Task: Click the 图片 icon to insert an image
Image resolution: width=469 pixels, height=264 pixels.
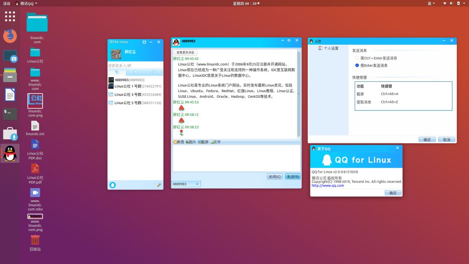Action: (190, 142)
